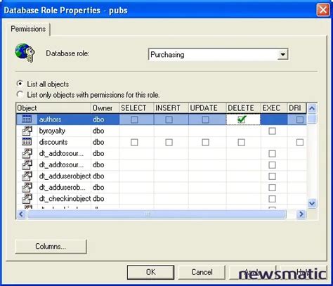
Task: Click the authors table icon
Action: tap(27, 119)
